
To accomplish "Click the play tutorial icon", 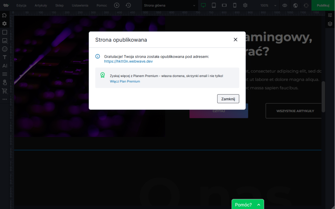I will pos(117,5).
